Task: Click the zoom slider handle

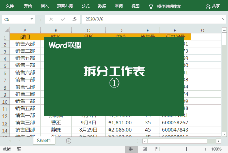Action: click(x=186, y=149)
